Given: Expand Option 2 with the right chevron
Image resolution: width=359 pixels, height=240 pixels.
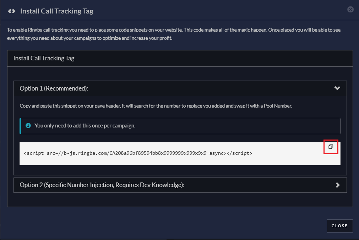Looking at the screenshot, I should click(338, 185).
